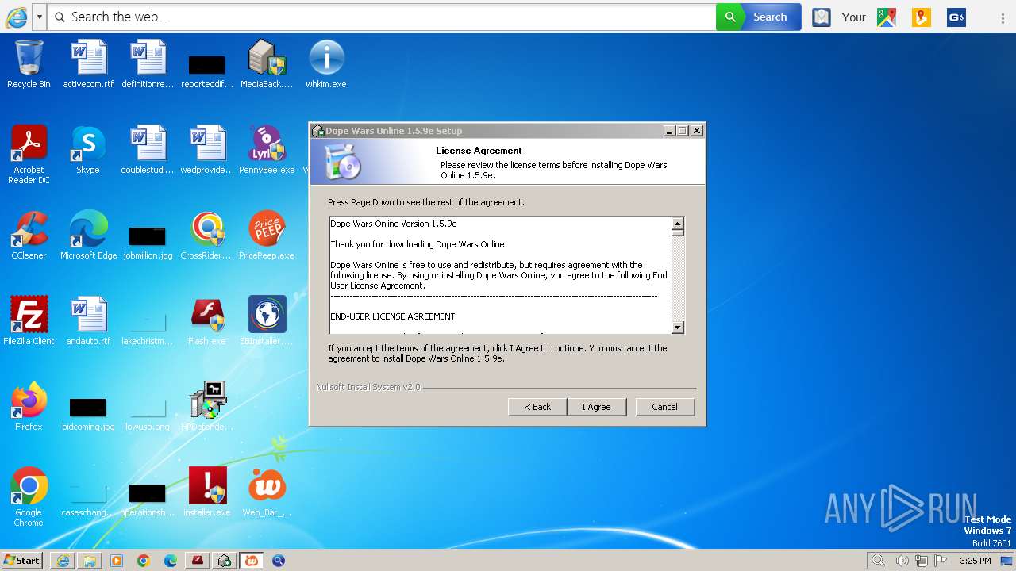Select the MediaBack... installer icon

(x=267, y=63)
